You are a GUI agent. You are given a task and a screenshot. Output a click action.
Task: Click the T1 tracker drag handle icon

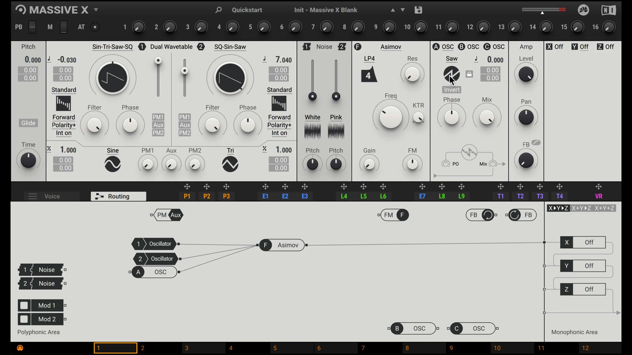(500, 187)
